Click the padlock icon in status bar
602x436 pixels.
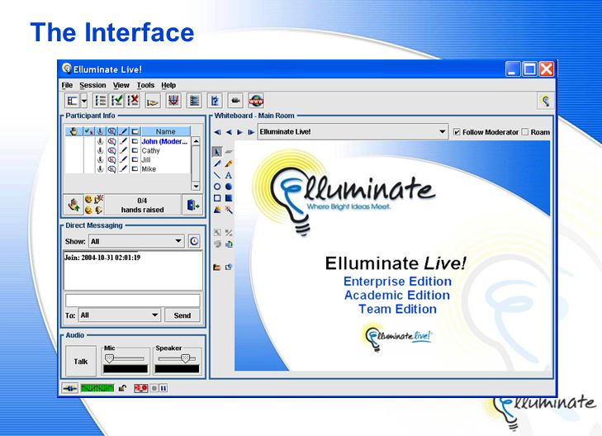click(122, 388)
